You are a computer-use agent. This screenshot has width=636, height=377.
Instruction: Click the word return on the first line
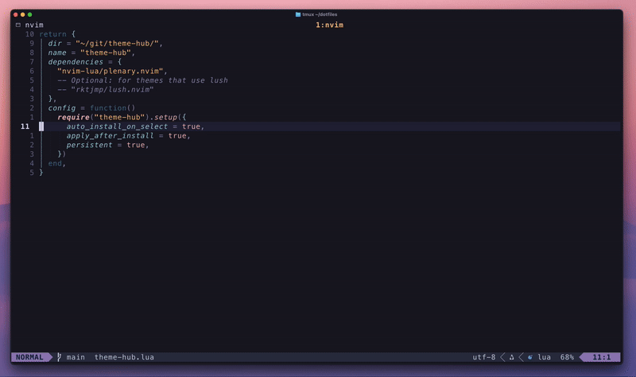tap(52, 34)
